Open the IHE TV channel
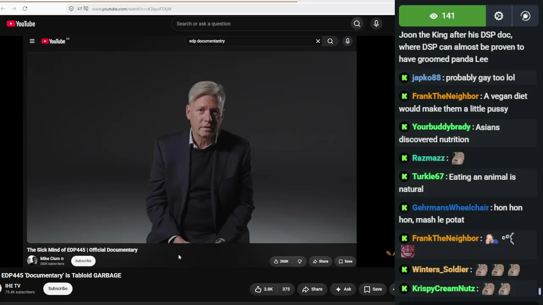The width and height of the screenshot is (543, 305). (13, 286)
